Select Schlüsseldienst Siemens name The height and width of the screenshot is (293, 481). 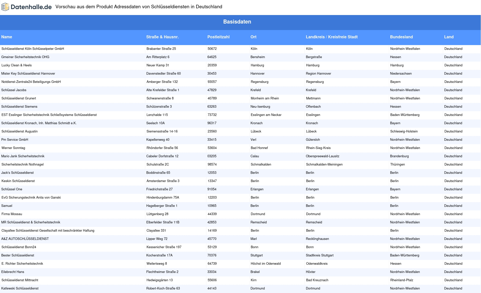pyautogui.click(x=19, y=107)
